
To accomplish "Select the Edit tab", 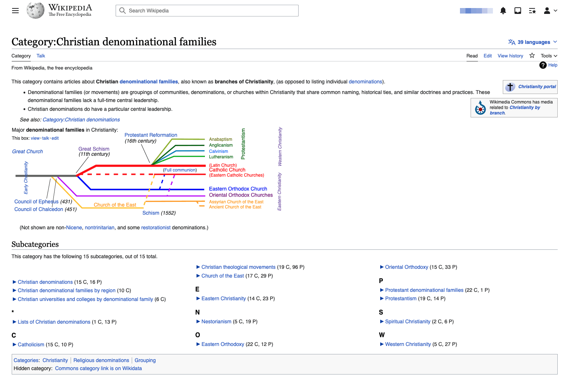I will [x=488, y=56].
